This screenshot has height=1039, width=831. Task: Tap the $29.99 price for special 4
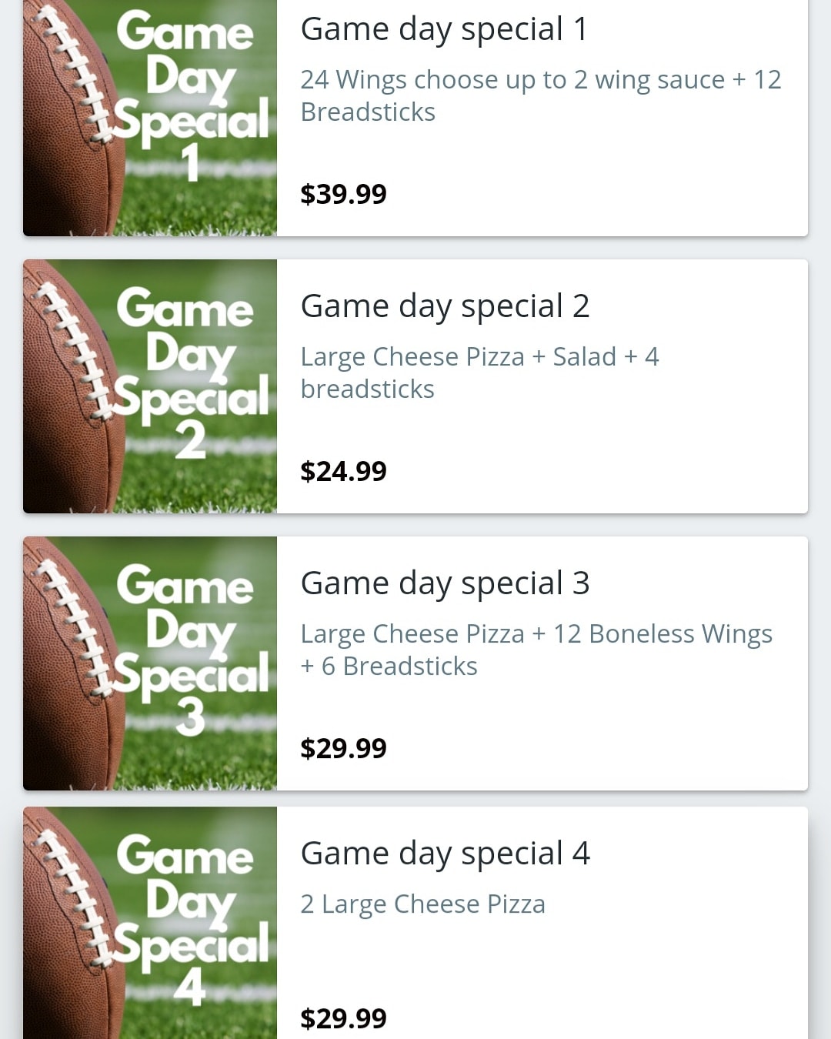(343, 1018)
